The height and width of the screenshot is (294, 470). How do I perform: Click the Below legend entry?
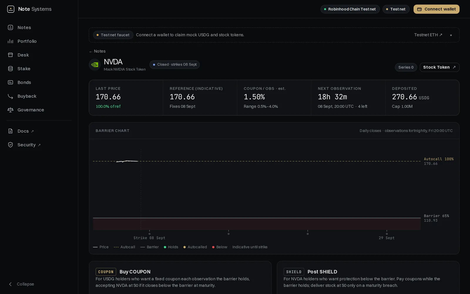(220, 247)
